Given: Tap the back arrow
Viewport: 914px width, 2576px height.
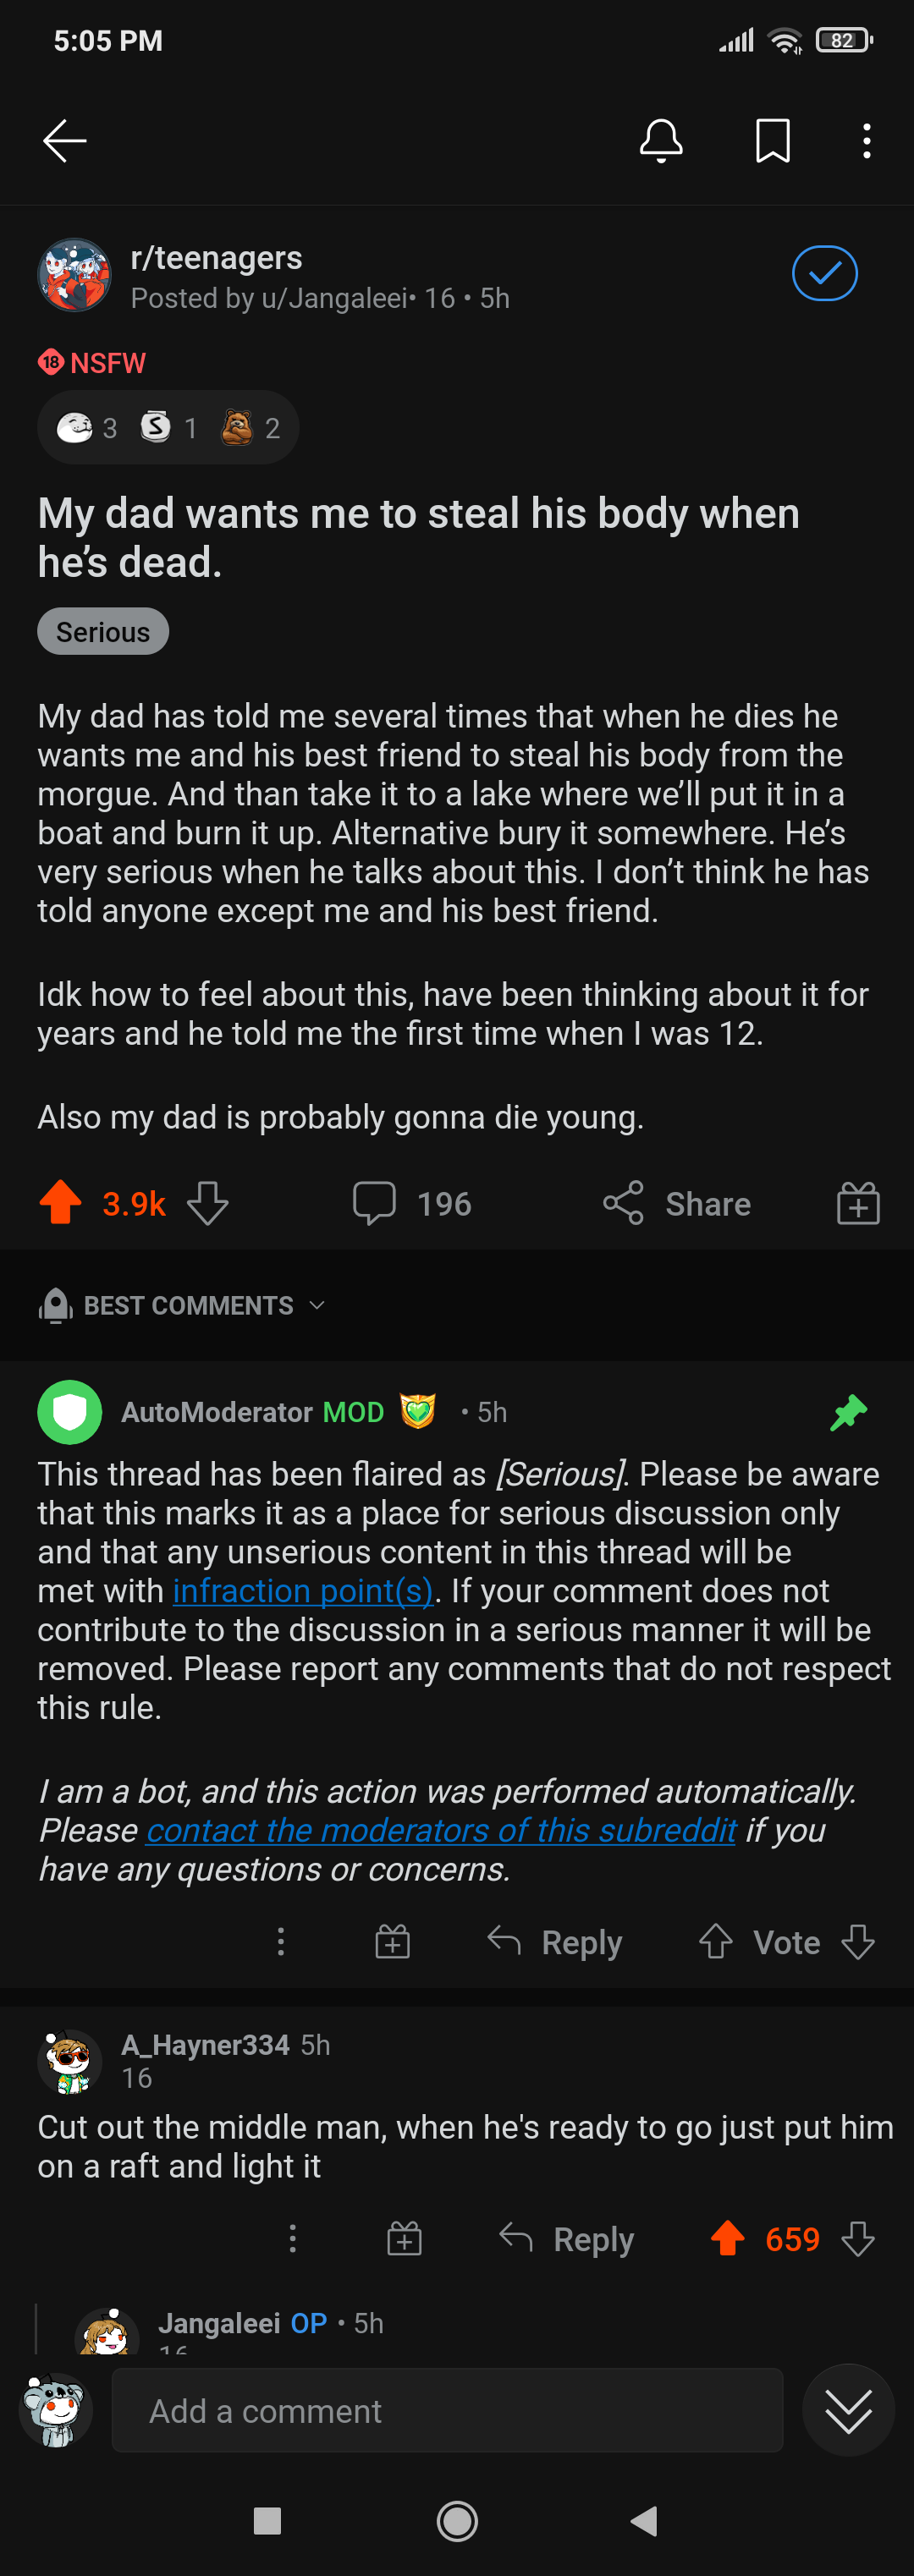Looking at the screenshot, I should click(65, 141).
